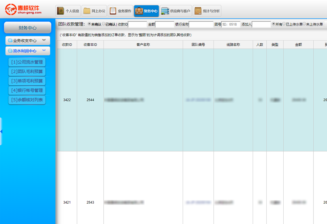Screen dimensions: 327x224
Task: Focus the 银行名称 input field
Action: point(201,24)
